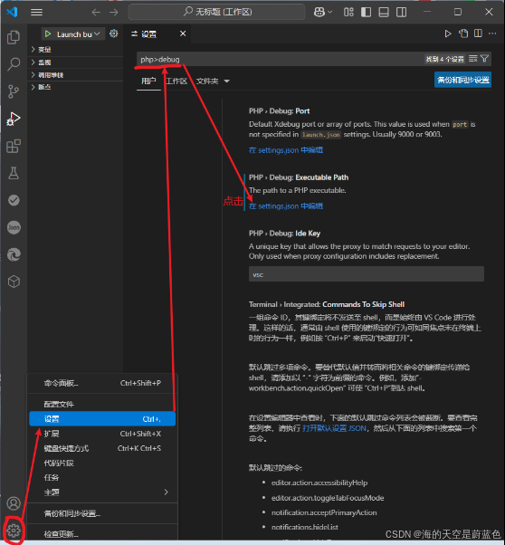This screenshot has width=505, height=545.
Task: Open the hamburger application menu
Action: (36, 12)
